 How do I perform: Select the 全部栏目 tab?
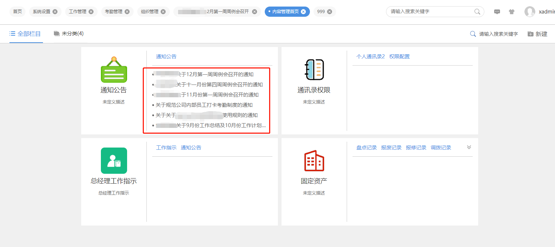[25, 34]
